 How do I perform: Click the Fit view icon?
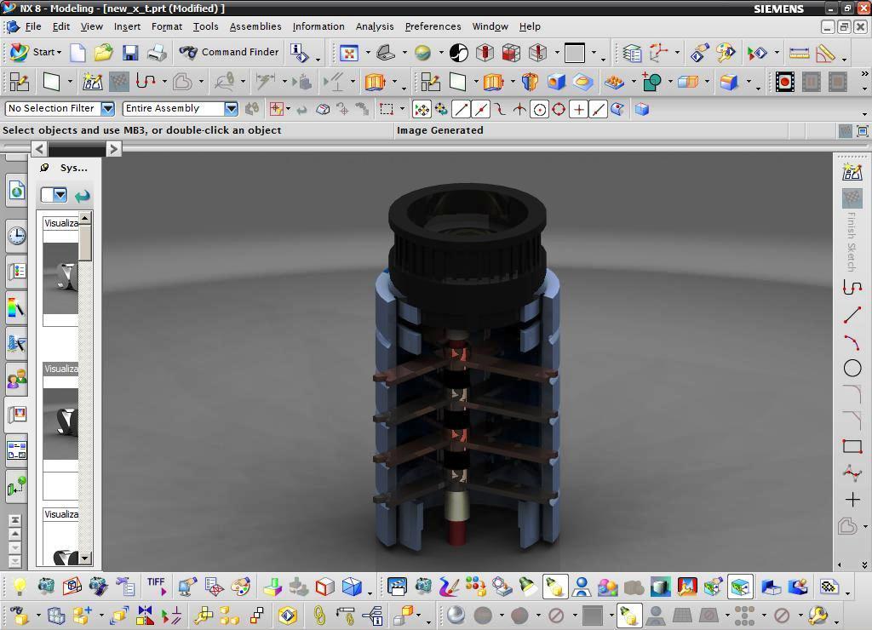tap(348, 53)
